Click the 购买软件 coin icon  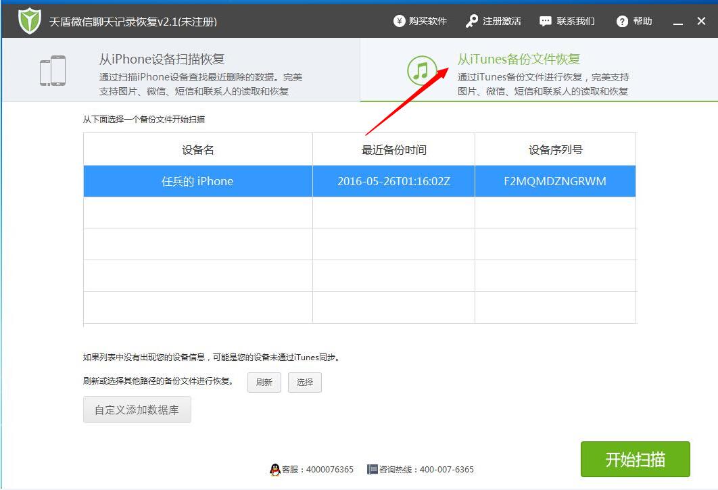tap(398, 20)
